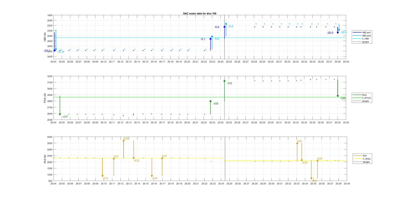Click the '3200' tick on the Pitch axis

(x=50, y=76)
